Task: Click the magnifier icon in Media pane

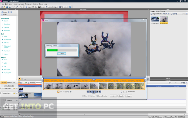Action: click(x=184, y=14)
